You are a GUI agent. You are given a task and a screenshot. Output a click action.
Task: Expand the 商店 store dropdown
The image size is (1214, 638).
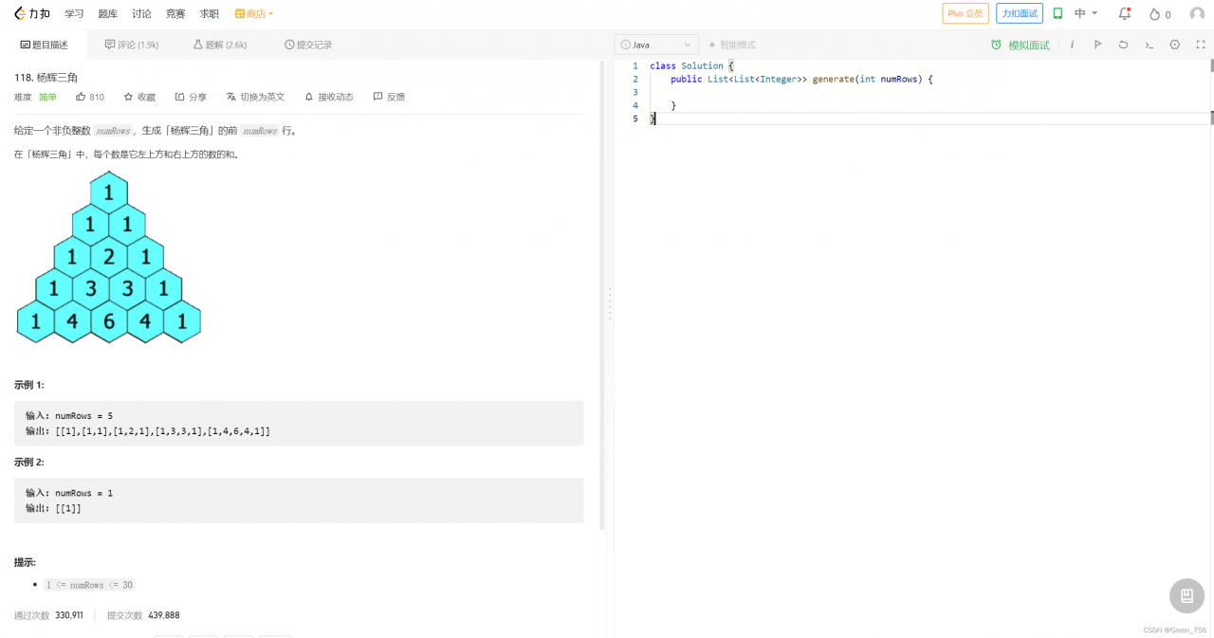[x=254, y=14]
